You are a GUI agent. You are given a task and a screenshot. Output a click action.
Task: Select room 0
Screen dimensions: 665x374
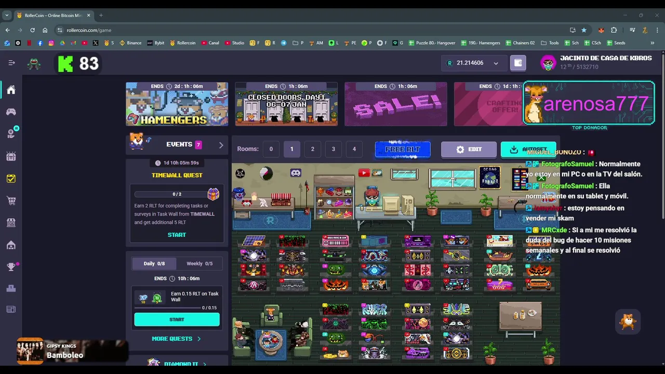(271, 149)
